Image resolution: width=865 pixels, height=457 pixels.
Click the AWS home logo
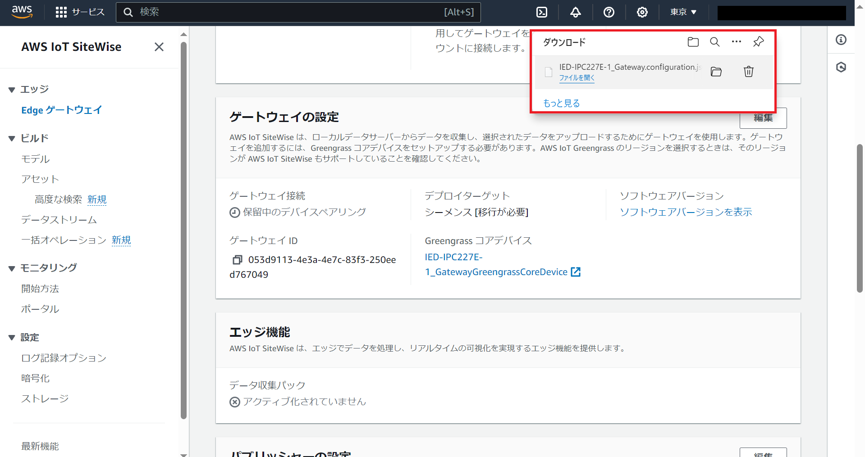point(21,12)
